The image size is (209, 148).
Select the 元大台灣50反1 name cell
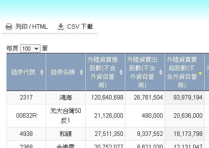pos(65,116)
